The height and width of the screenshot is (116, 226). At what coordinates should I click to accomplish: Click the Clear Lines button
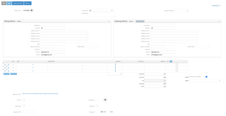[x=14, y=74]
